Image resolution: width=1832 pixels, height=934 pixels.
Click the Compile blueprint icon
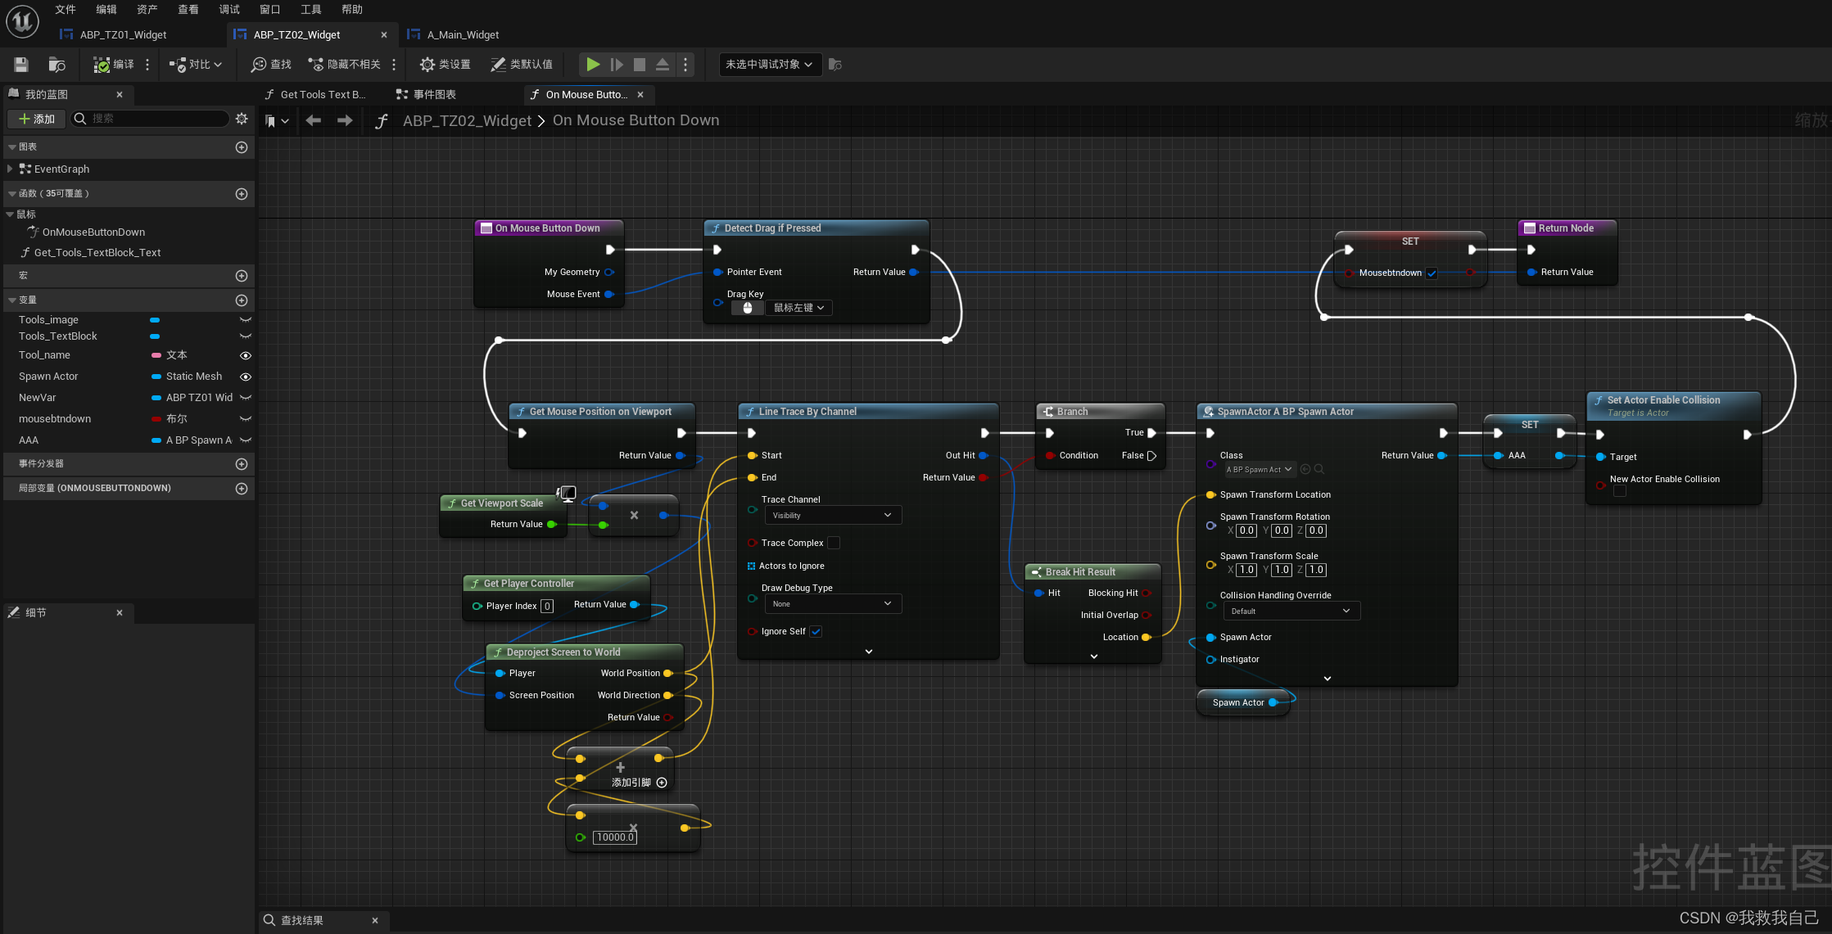pos(102,65)
